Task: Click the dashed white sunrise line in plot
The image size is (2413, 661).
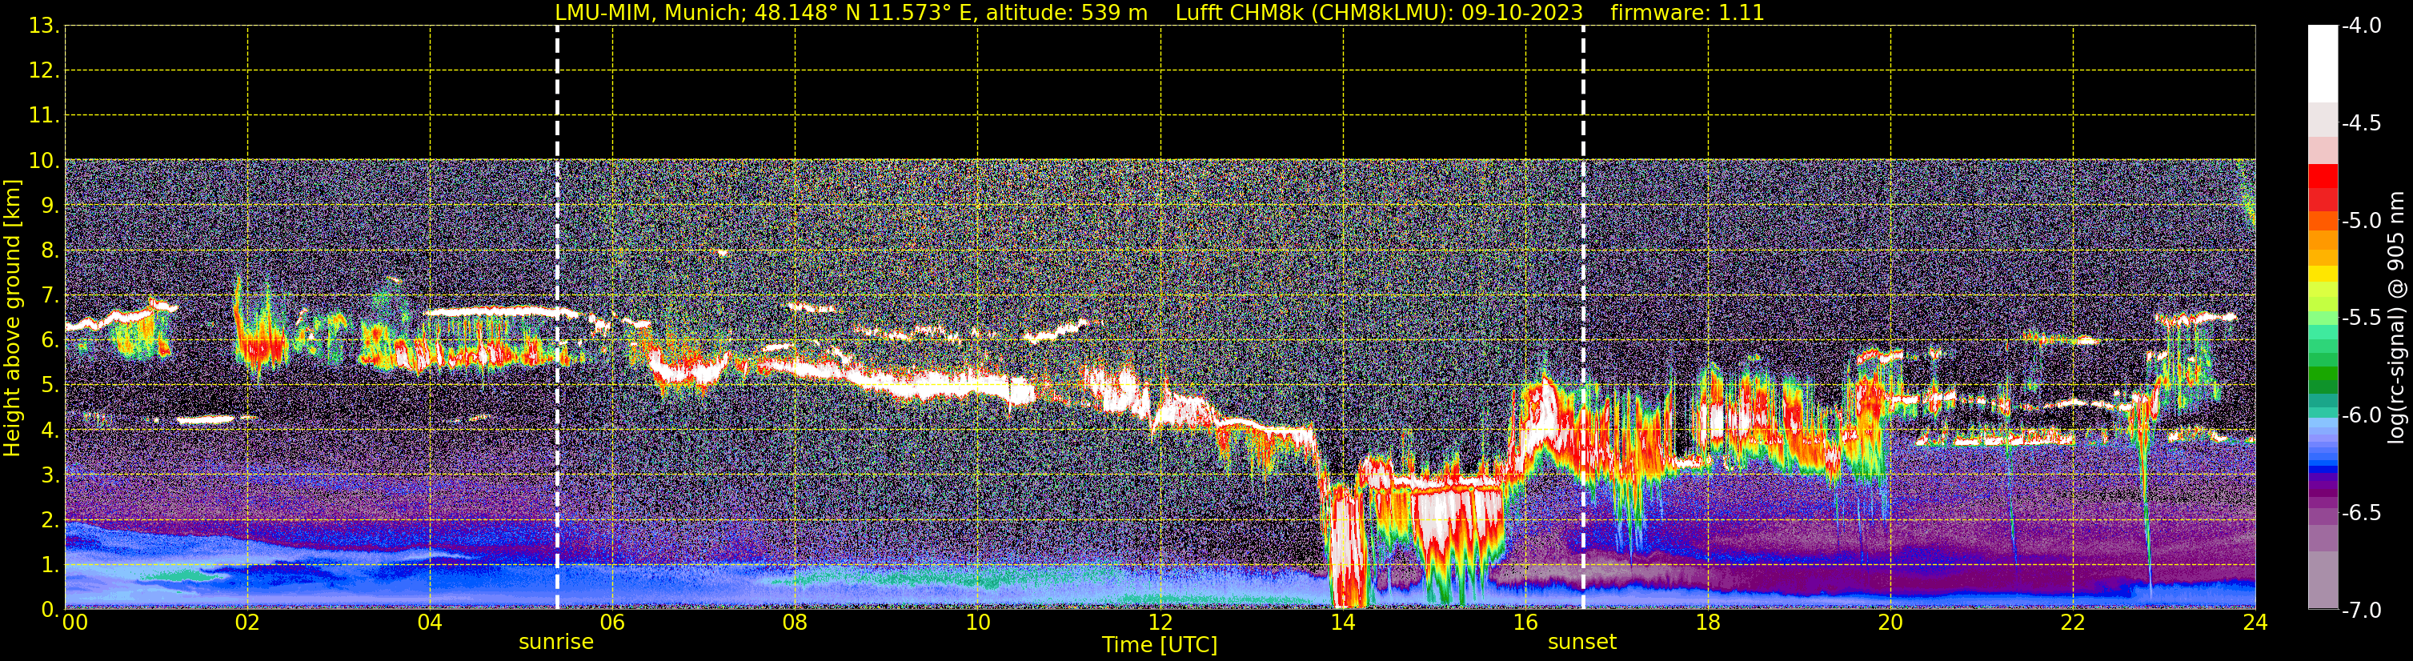Action: pyautogui.click(x=557, y=318)
